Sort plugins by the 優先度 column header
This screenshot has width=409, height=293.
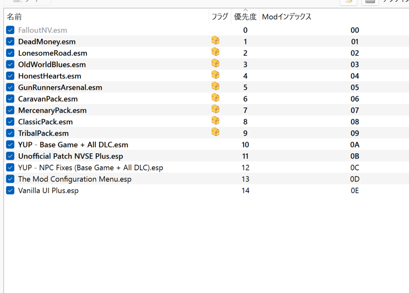[x=245, y=17]
